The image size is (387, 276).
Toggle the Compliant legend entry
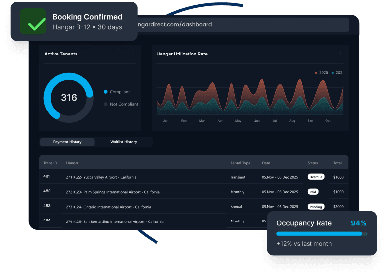[x=117, y=92]
